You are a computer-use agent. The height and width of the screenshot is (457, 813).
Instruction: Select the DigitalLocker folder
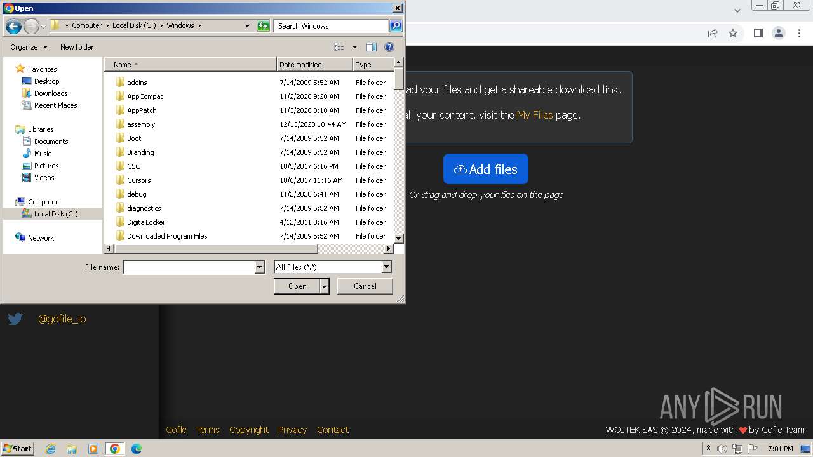click(x=146, y=222)
